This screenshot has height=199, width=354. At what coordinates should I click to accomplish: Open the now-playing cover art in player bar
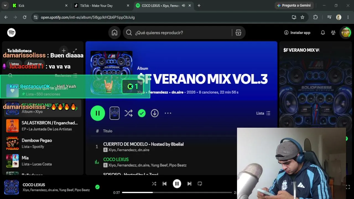pos(12,187)
